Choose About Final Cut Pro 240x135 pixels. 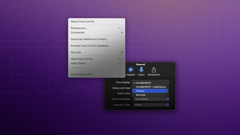(x=82, y=22)
